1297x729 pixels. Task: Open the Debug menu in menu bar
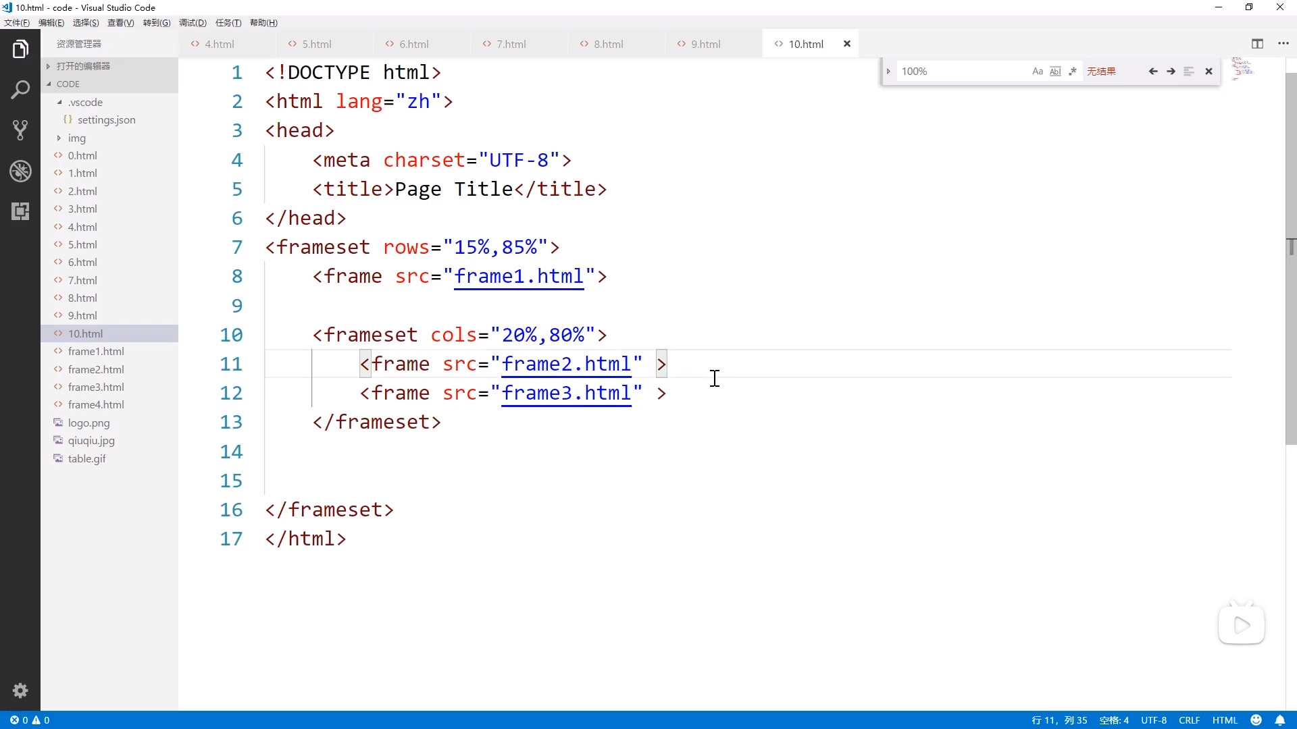tap(193, 23)
